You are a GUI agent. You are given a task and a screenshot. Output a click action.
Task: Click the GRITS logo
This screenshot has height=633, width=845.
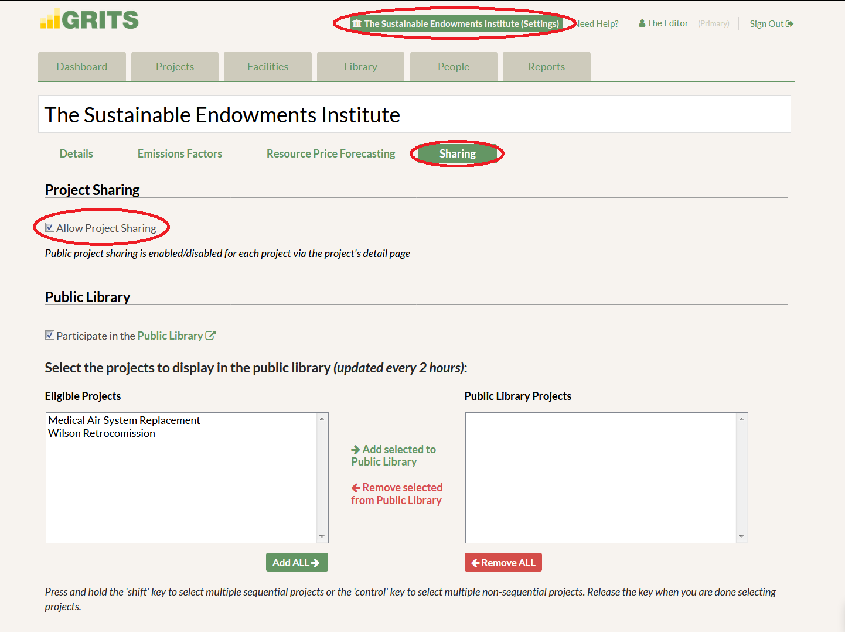point(90,19)
